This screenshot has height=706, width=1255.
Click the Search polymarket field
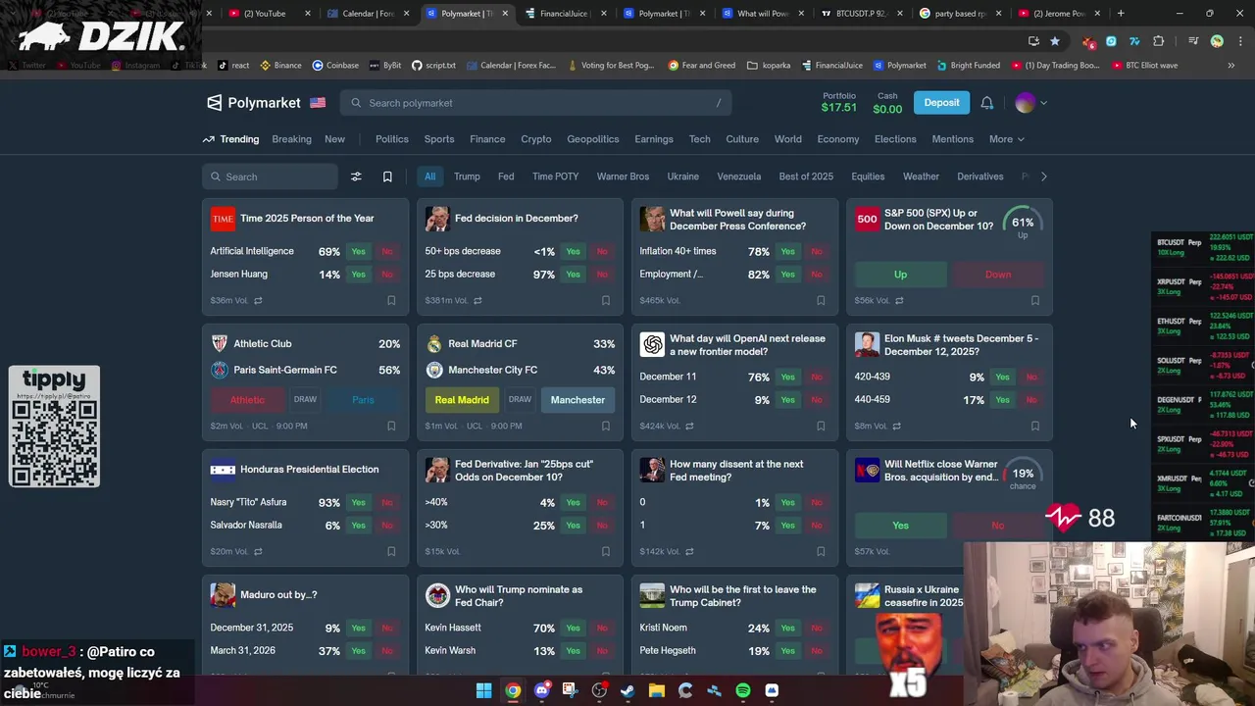click(535, 103)
